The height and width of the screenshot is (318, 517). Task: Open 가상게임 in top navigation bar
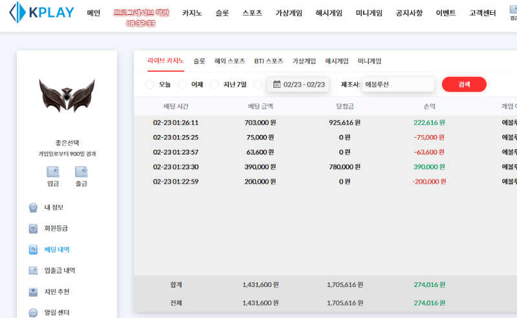click(289, 13)
